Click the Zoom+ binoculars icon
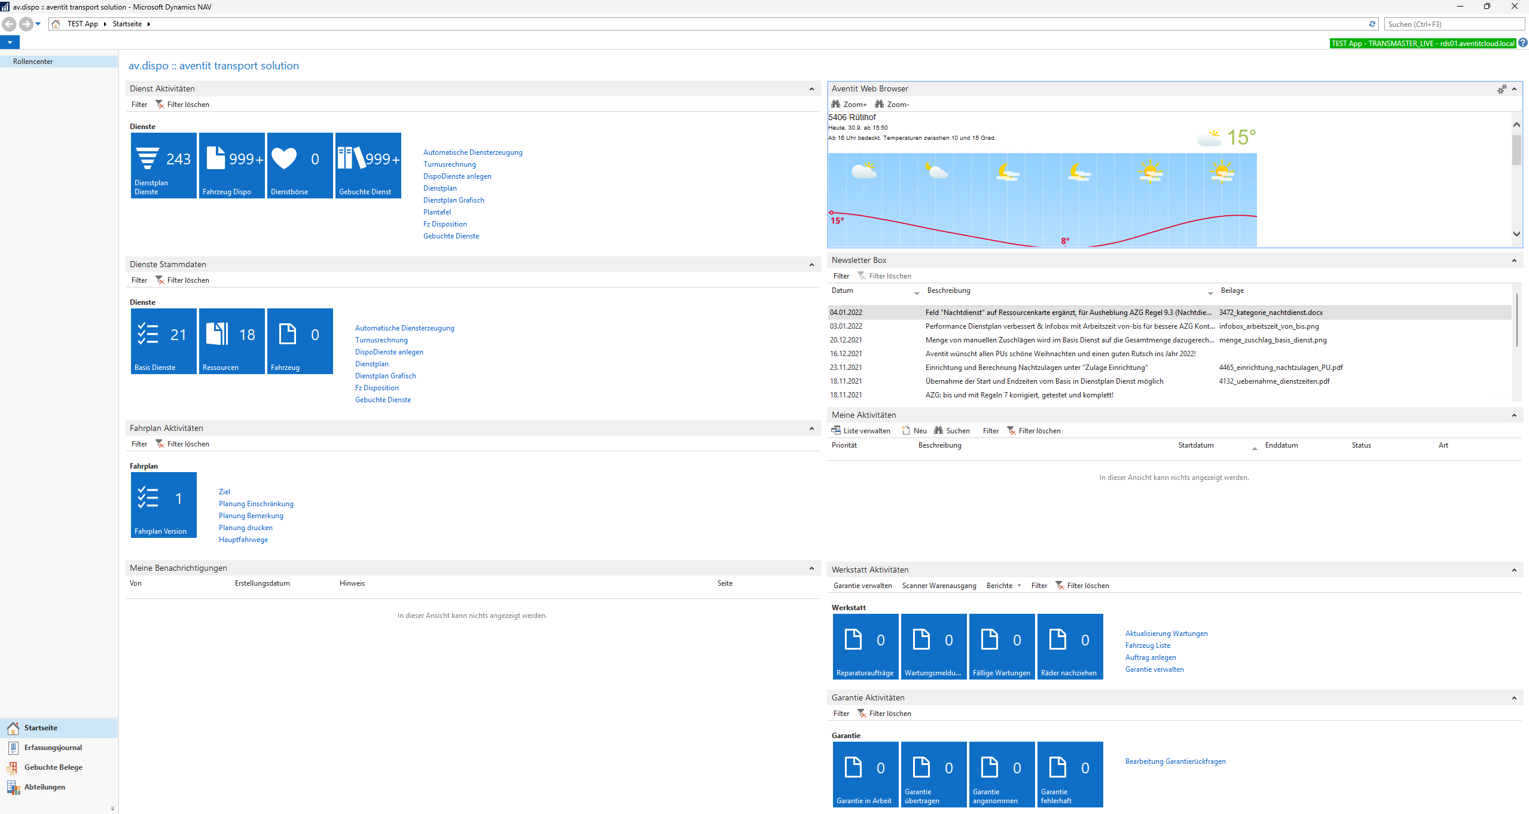This screenshot has width=1529, height=814. click(x=836, y=104)
